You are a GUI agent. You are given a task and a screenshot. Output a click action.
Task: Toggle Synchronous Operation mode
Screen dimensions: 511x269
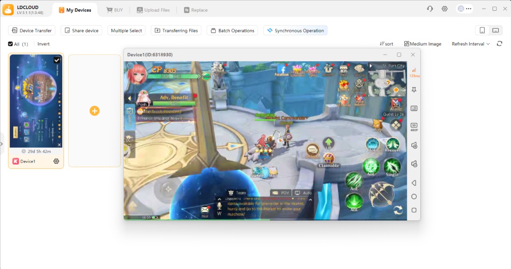point(295,31)
